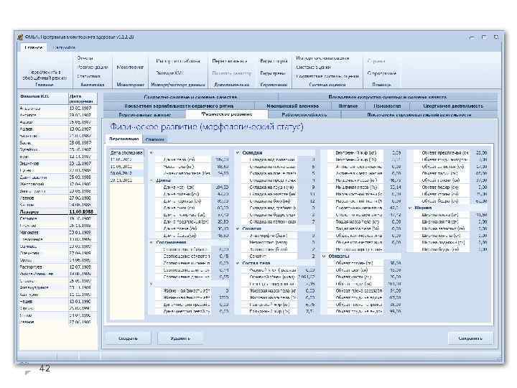Open the Персональные данные tab
The image size is (517, 388).
144,114
